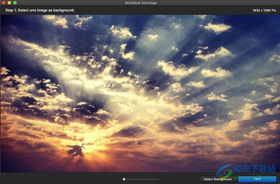Click 'Step 1: Select one image as background.' text
The height and width of the screenshot is (184, 280).
40,10
